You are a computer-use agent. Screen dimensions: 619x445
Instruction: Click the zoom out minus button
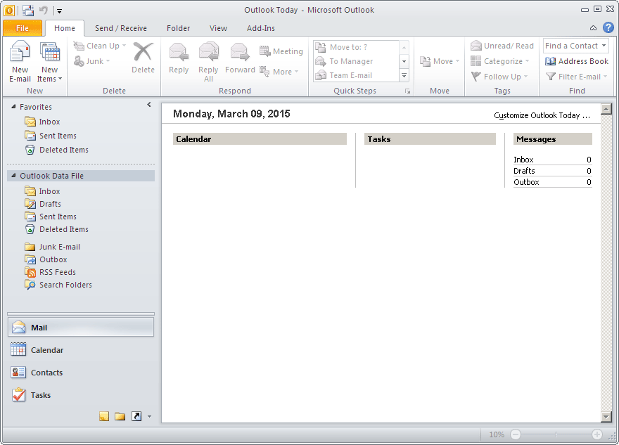pos(515,434)
